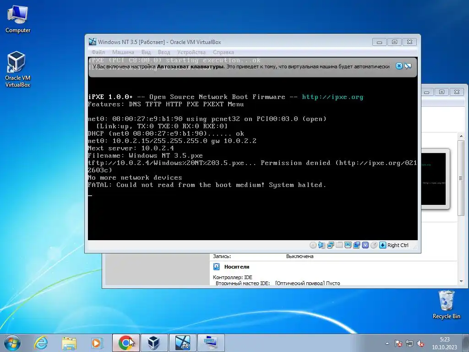Click the muted volume tray icon
This screenshot has height=352, width=469.
420,344
